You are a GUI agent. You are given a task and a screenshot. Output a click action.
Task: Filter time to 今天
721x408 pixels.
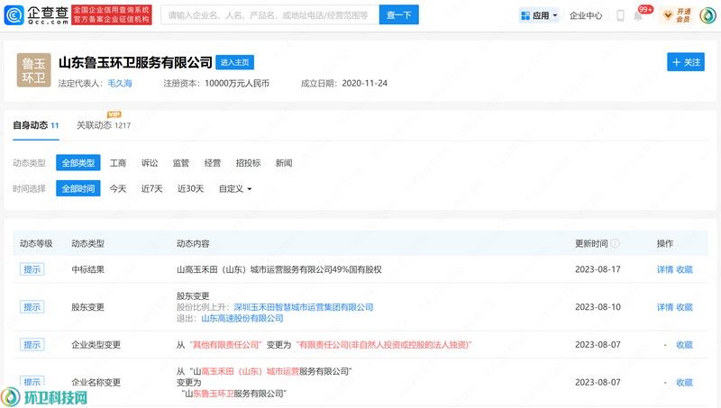tap(118, 188)
